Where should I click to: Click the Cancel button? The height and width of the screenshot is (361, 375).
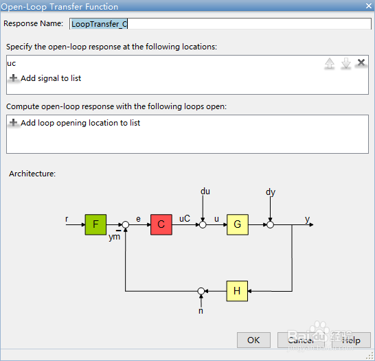tap(301, 340)
